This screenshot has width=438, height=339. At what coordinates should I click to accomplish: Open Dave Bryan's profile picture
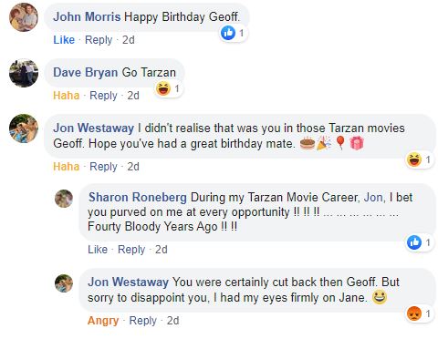[24, 73]
